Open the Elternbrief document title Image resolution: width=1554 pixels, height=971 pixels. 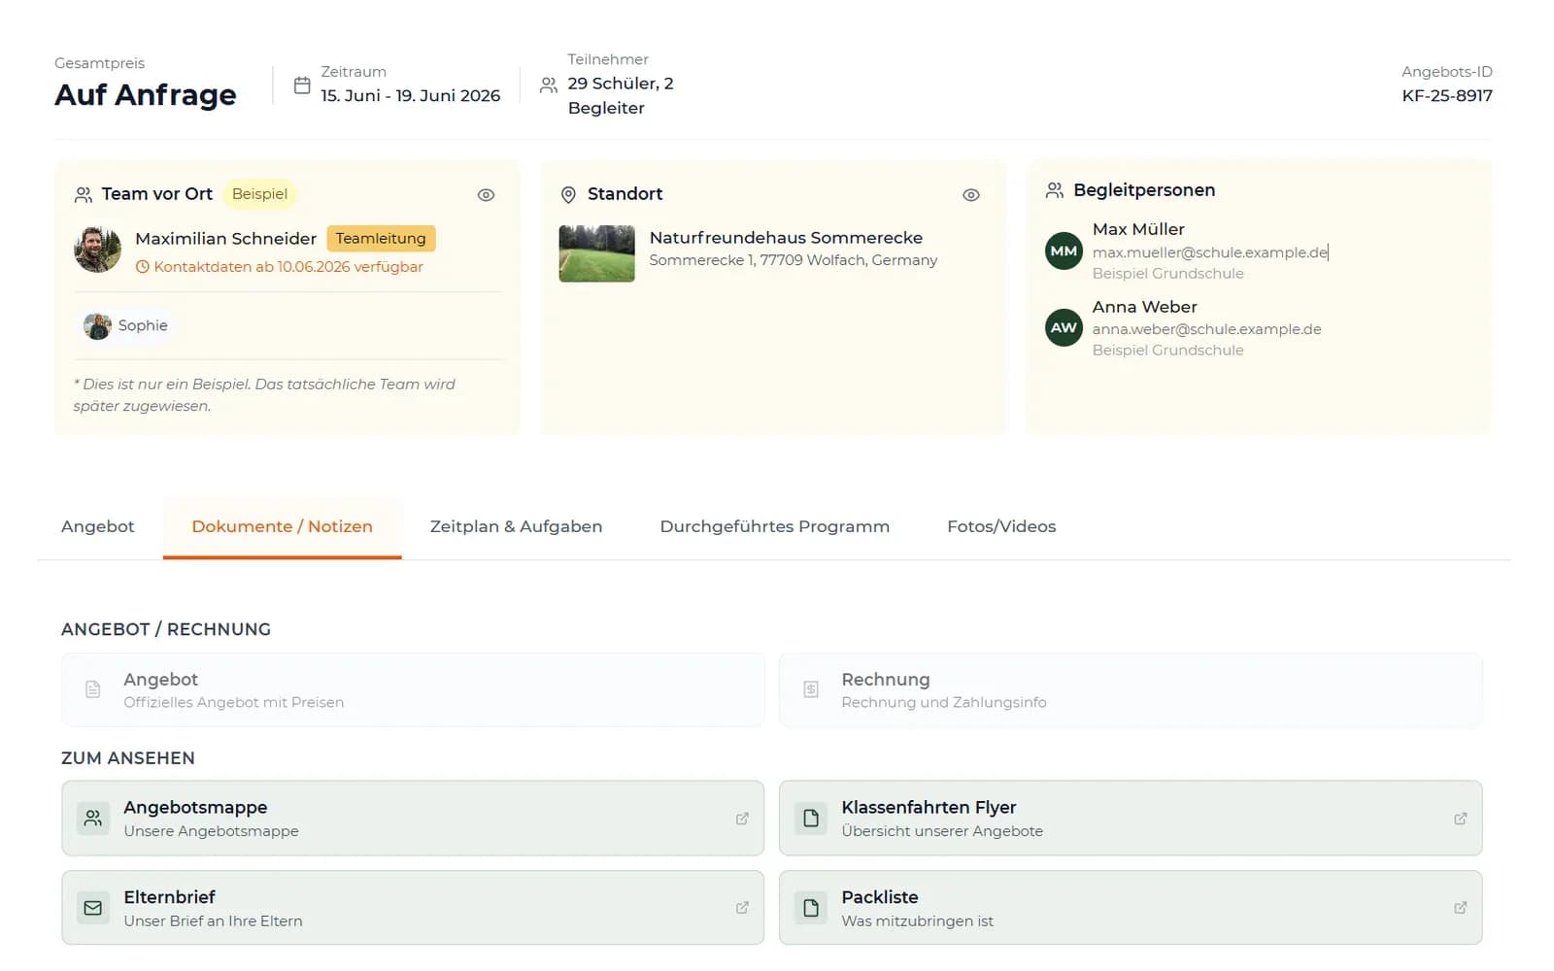[x=169, y=897]
